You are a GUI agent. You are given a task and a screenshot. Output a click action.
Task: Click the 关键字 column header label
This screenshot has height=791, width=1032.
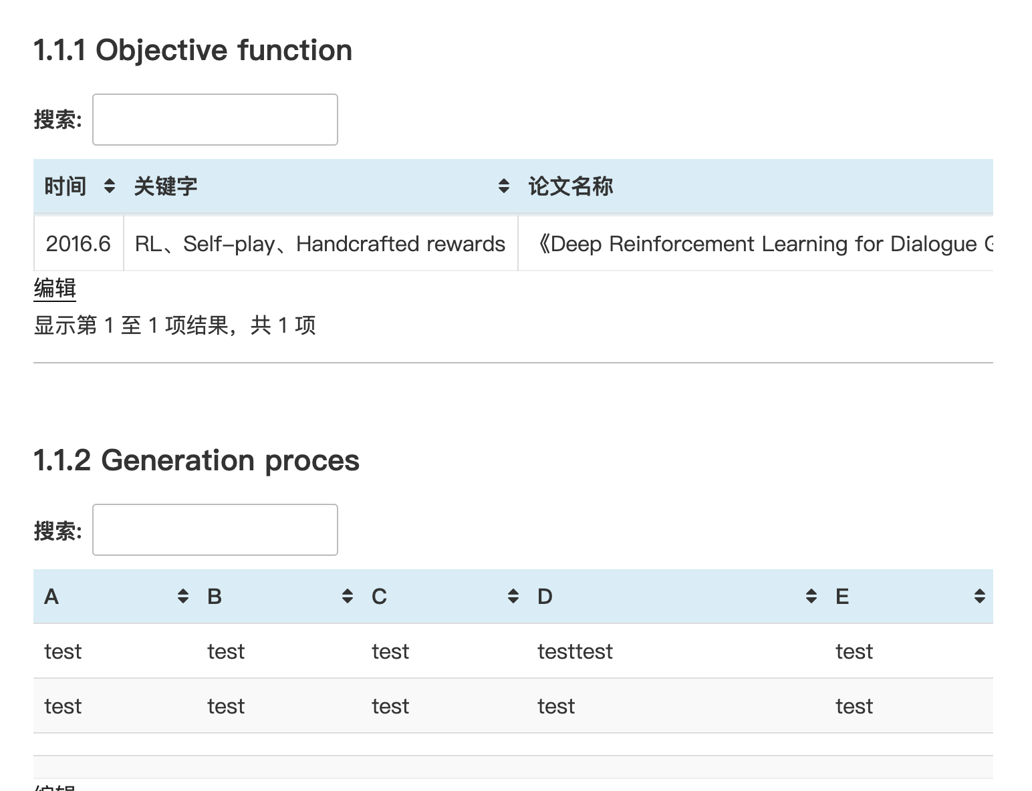(166, 186)
